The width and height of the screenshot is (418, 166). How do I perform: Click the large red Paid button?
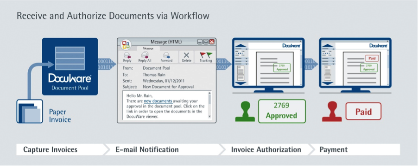coord(363,112)
